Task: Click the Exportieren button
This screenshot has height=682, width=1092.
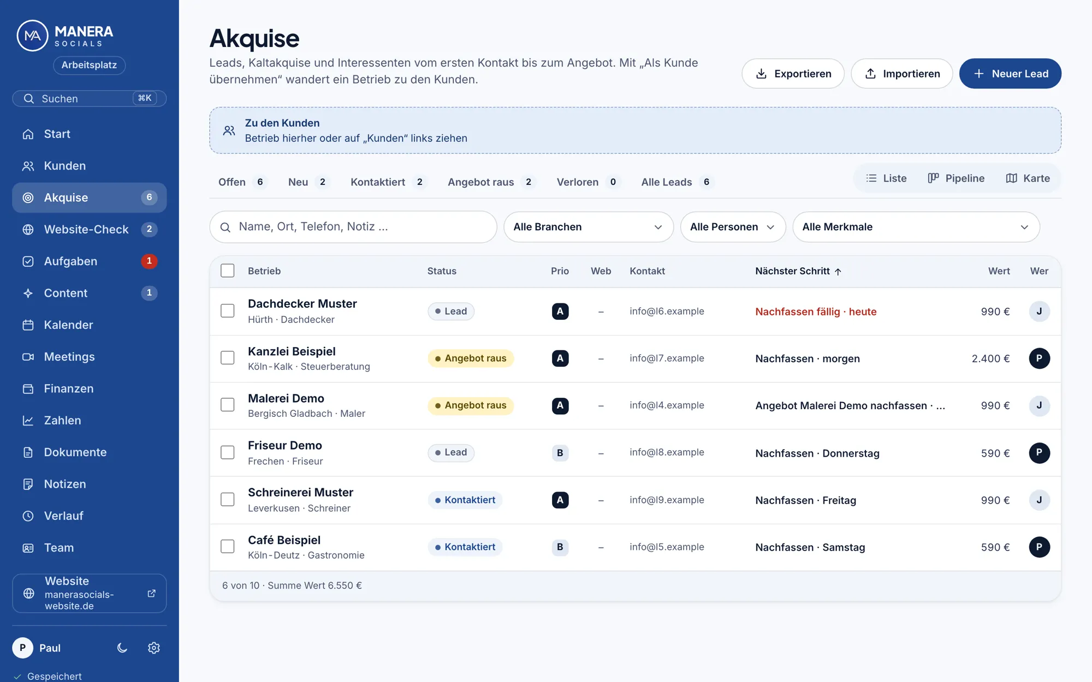Action: point(793,74)
